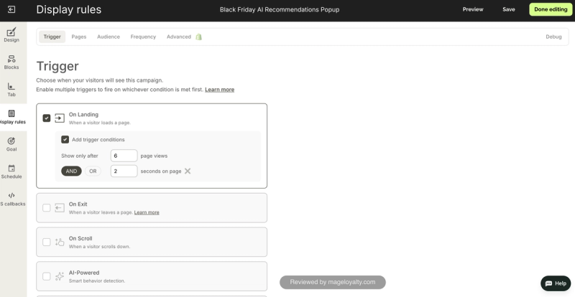The image size is (575, 297).
Task: Select Display rules in the sidebar
Action: click(x=12, y=117)
